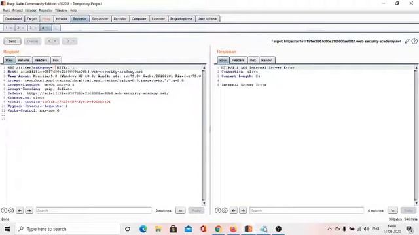Image resolution: width=419 pixels, height=235 pixels.
Task: Open Microsoft Edge from taskbar
Action: coord(143,229)
